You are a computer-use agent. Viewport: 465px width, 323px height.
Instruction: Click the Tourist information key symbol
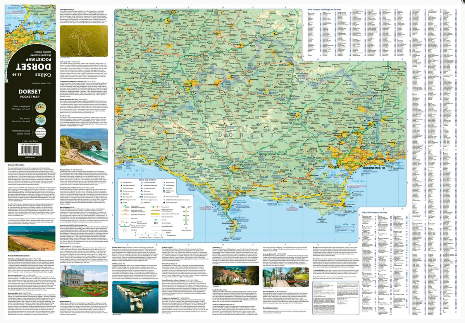(x=164, y=203)
